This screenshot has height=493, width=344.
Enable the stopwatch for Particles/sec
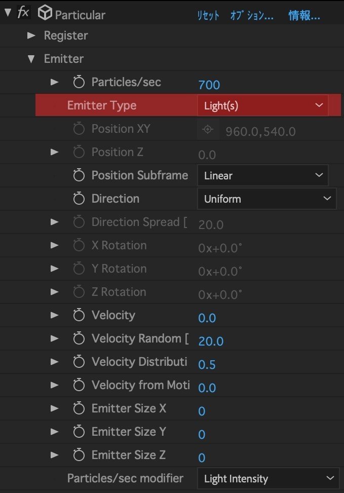pyautogui.click(x=79, y=82)
